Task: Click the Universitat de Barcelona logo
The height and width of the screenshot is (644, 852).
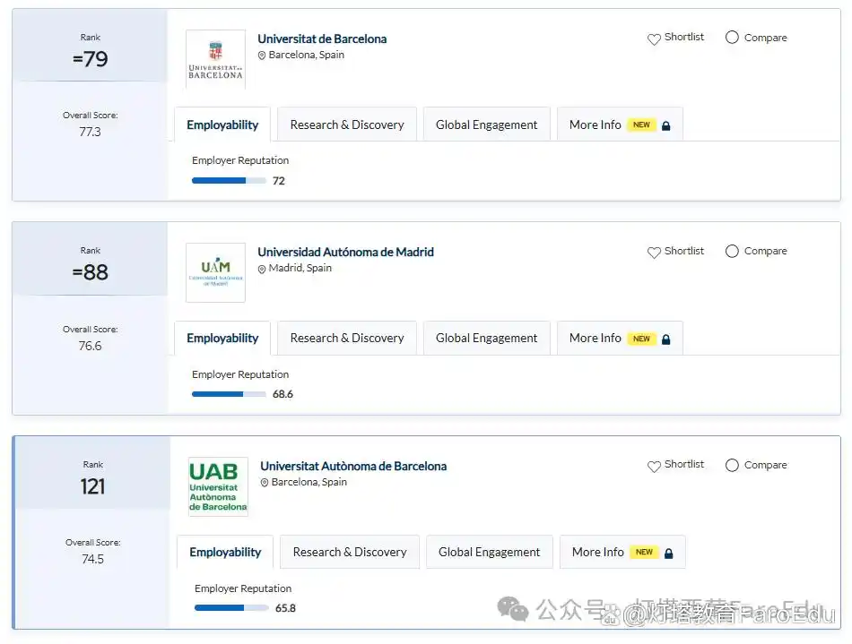Action: (x=215, y=59)
